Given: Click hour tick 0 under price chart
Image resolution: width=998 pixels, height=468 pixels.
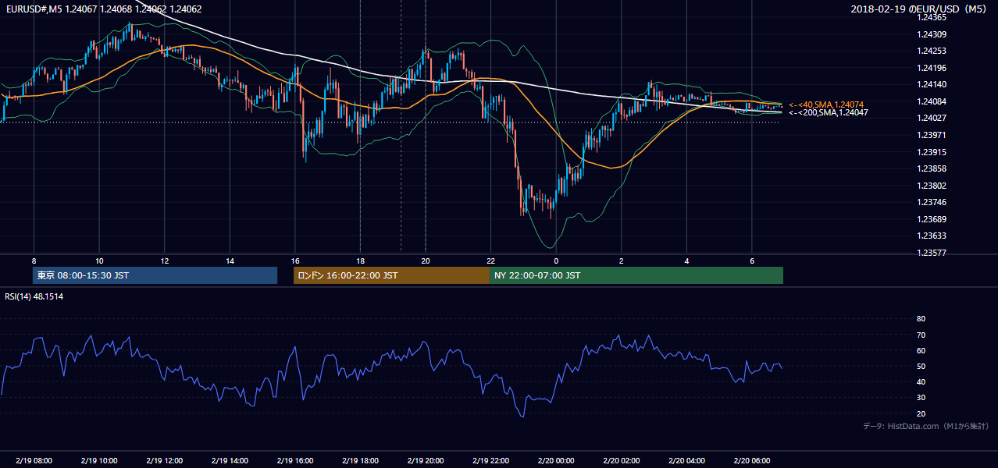Looking at the screenshot, I should [556, 261].
